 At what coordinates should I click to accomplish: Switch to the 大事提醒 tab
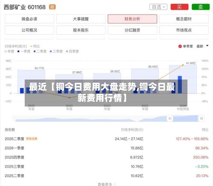(x=81, y=19)
